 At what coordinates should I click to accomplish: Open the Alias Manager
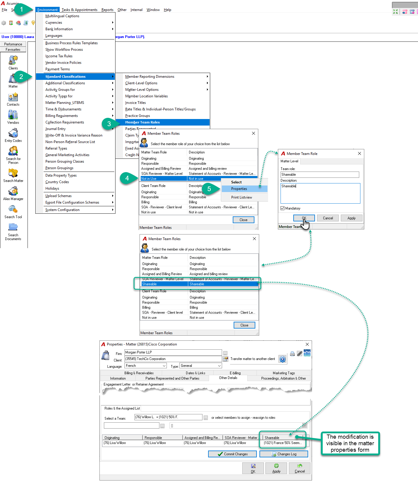click(x=13, y=194)
